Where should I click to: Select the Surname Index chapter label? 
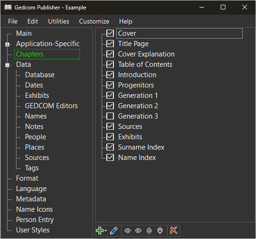(x=141, y=147)
